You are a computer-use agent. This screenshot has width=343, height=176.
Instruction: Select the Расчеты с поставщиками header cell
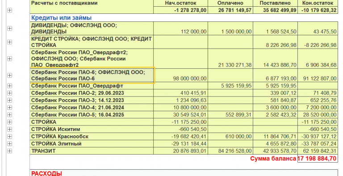tap(92, 7)
